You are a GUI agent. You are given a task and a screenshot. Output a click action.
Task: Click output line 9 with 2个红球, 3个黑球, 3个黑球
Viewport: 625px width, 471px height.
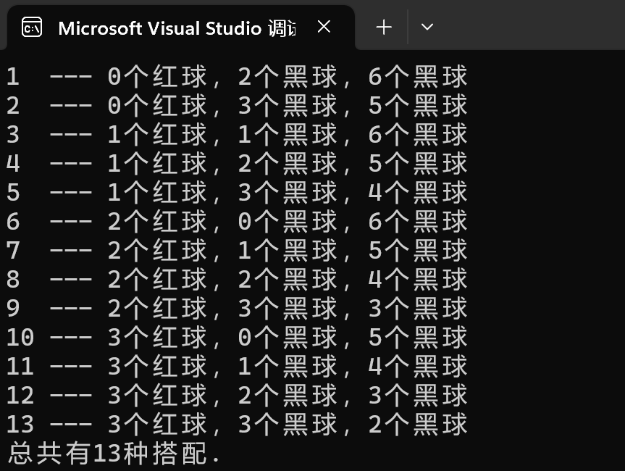tap(237, 308)
